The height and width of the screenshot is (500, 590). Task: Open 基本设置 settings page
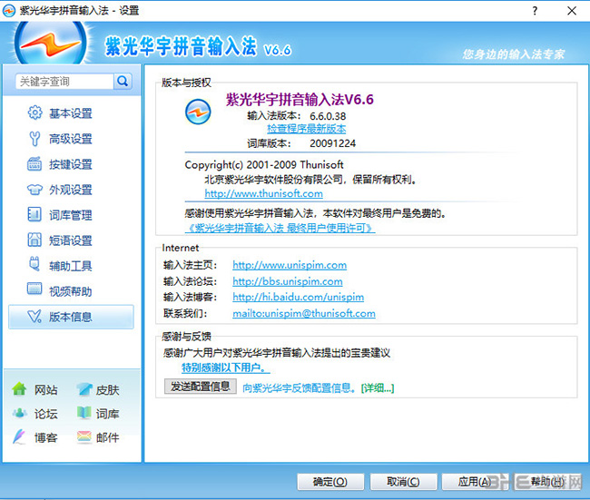click(71, 113)
